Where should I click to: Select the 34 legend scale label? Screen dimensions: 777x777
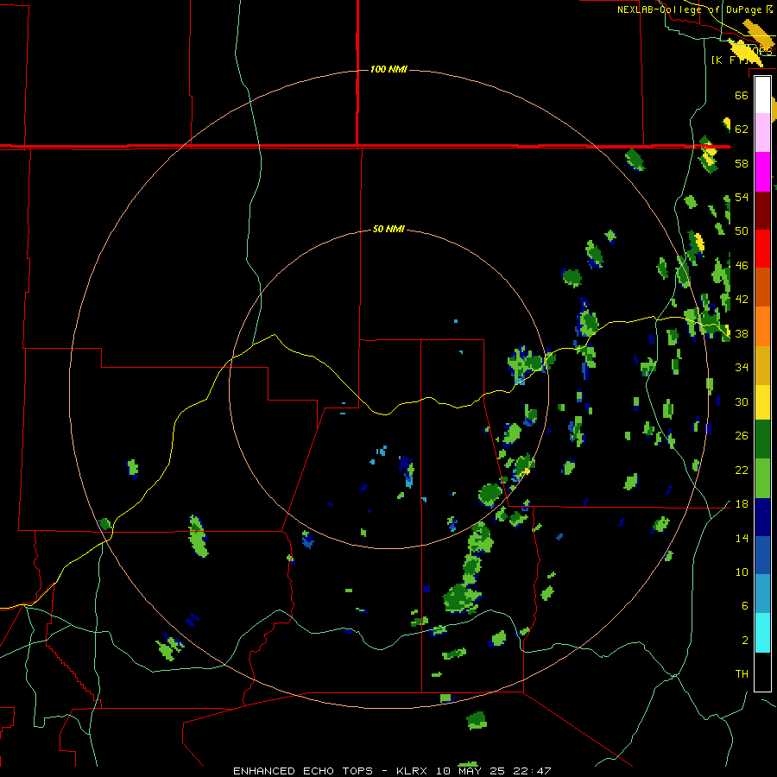point(742,367)
